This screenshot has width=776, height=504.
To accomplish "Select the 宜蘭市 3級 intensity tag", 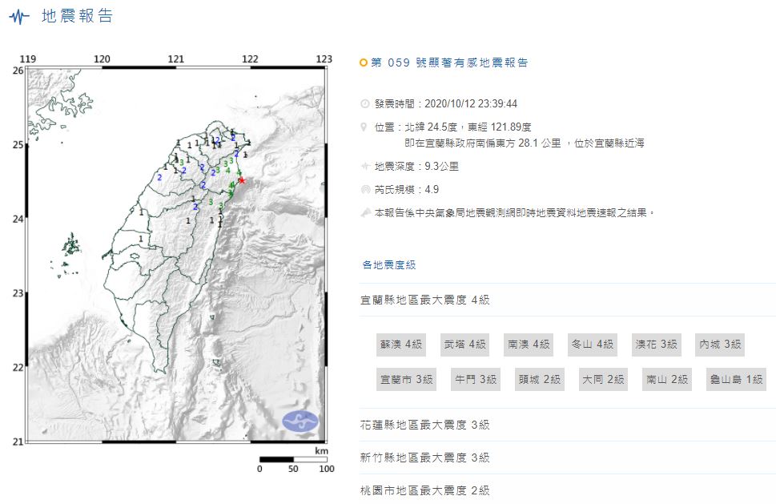I will point(406,379).
